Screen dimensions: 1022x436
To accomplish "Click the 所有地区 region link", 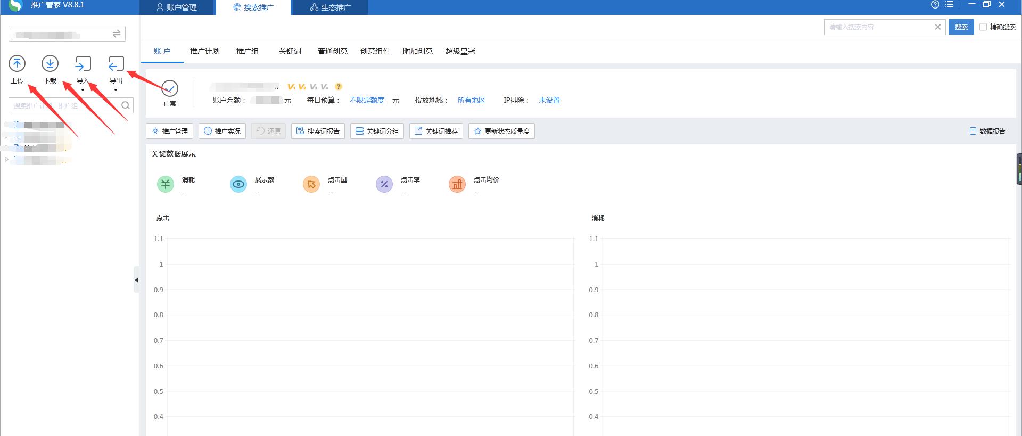I will pyautogui.click(x=471, y=100).
